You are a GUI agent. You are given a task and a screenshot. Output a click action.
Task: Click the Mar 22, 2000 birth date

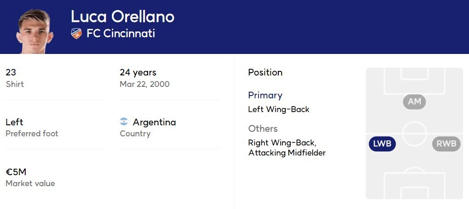(144, 84)
